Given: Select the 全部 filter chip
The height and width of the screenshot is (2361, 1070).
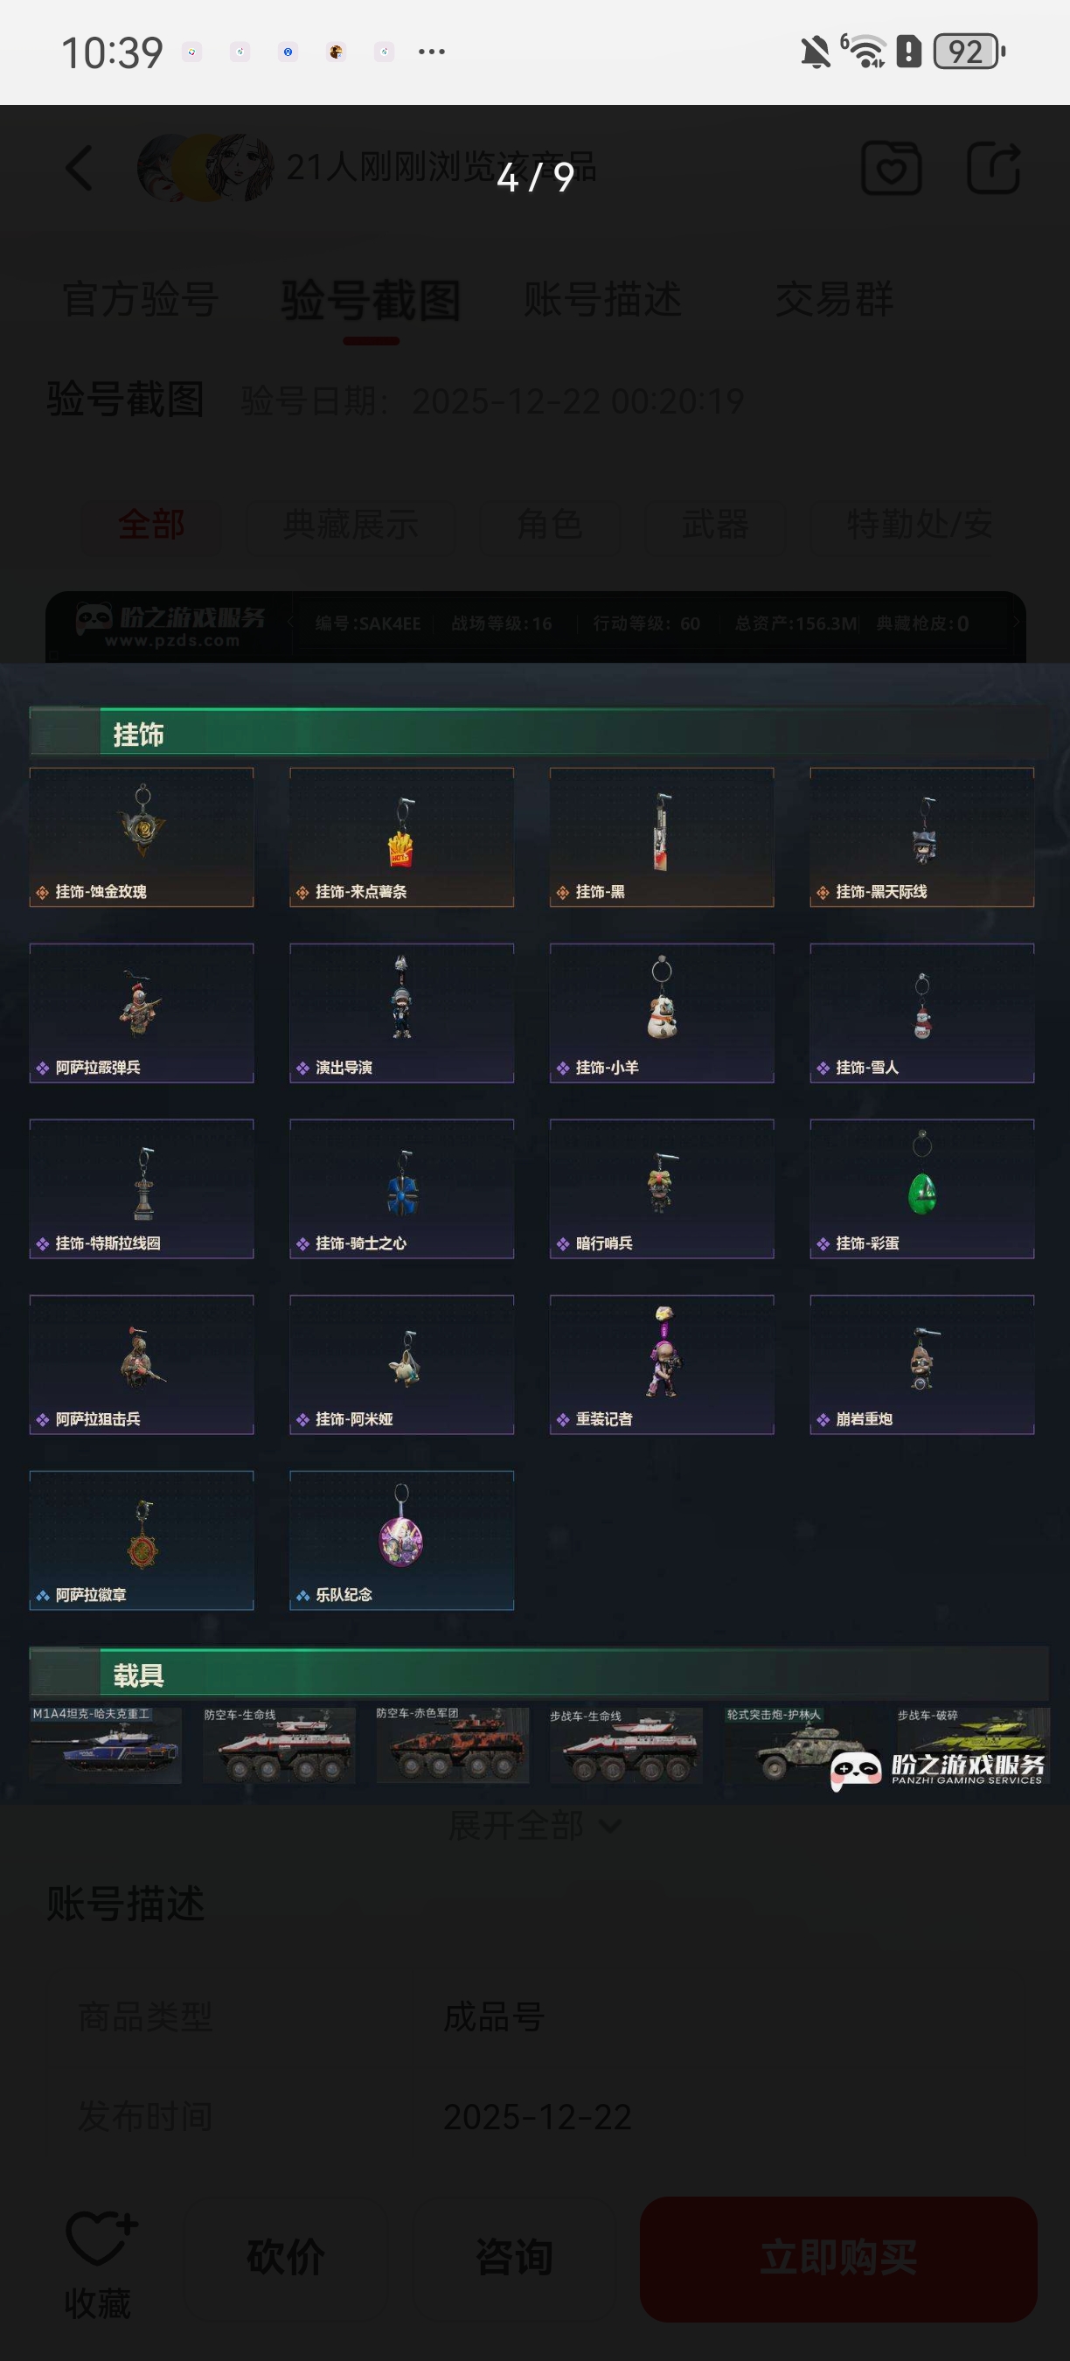Looking at the screenshot, I should 151,525.
